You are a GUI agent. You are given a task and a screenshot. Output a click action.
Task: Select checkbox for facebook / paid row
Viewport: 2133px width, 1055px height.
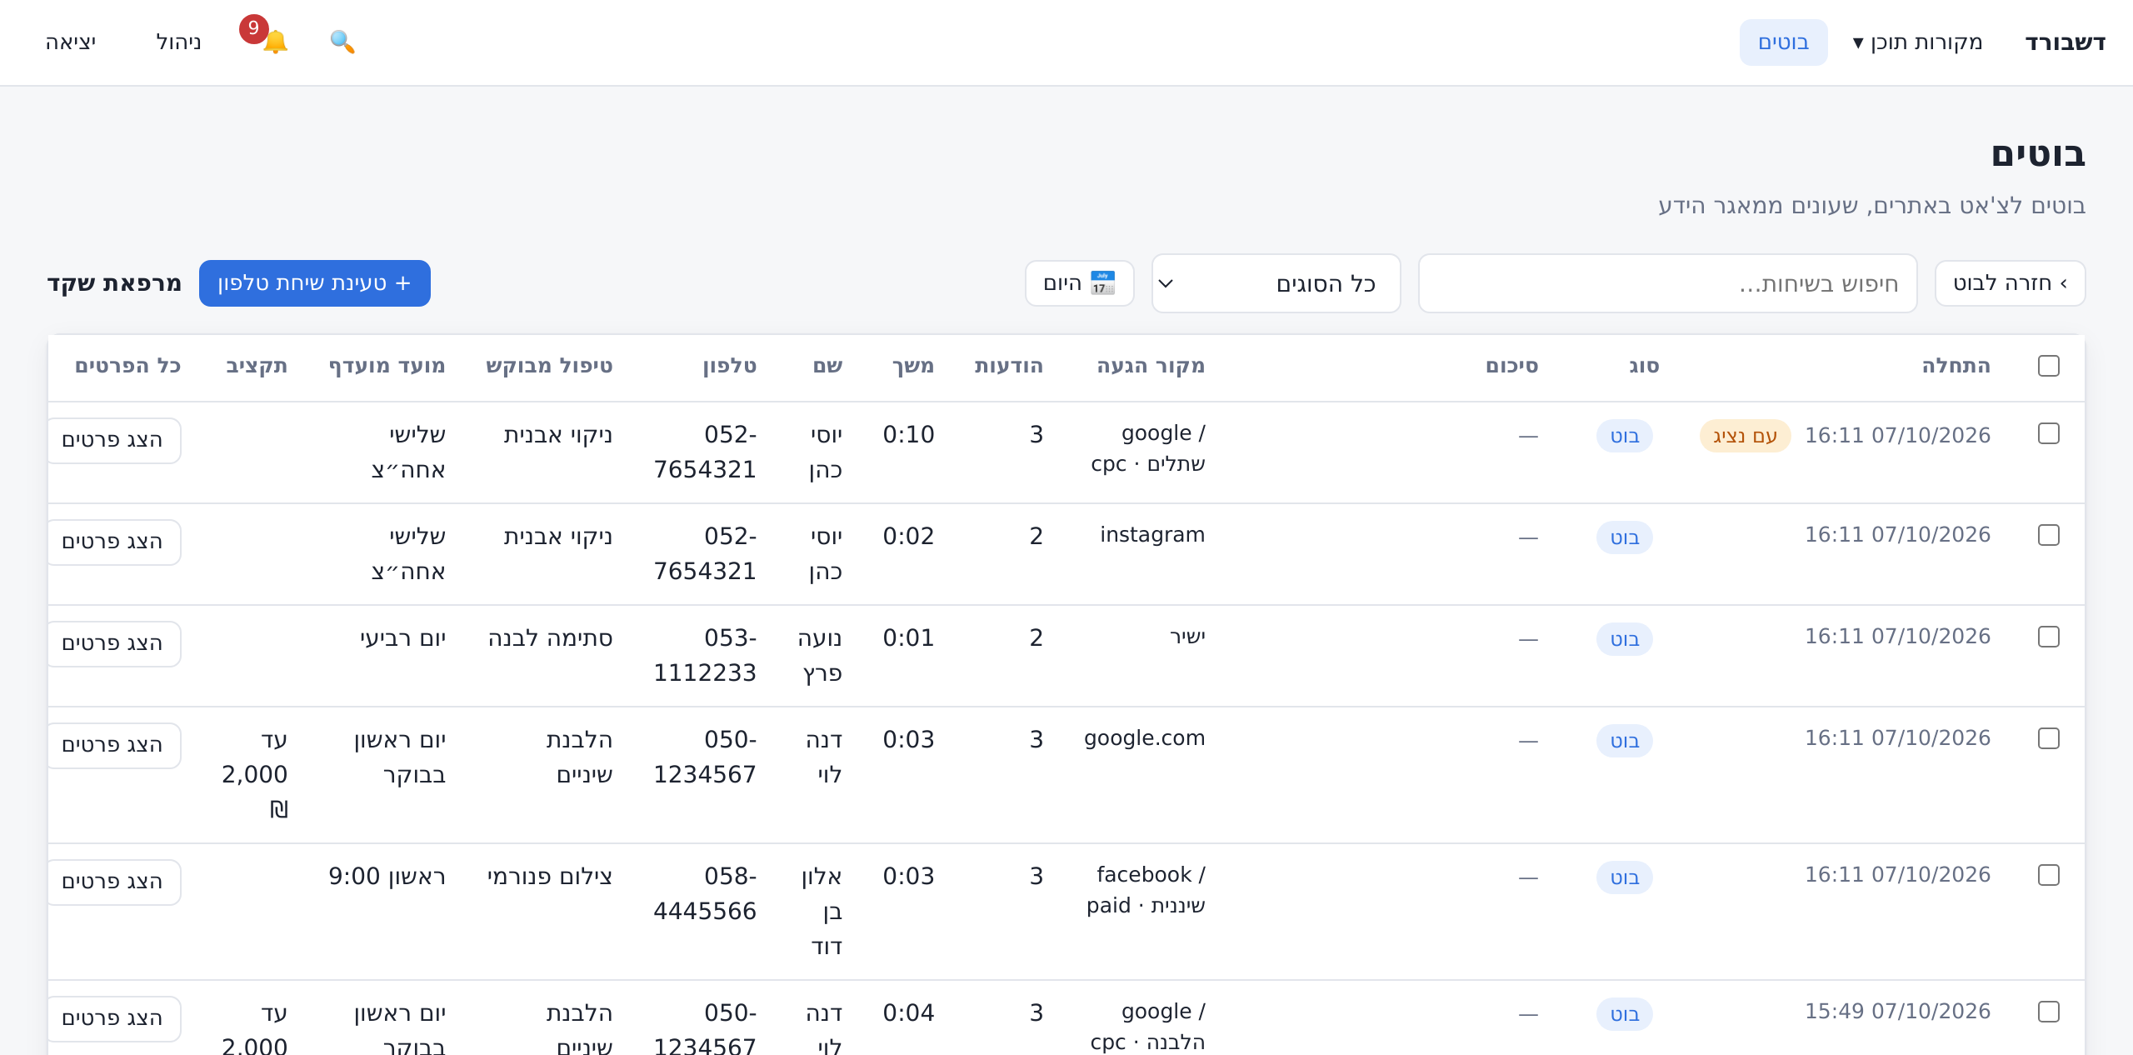click(2048, 875)
